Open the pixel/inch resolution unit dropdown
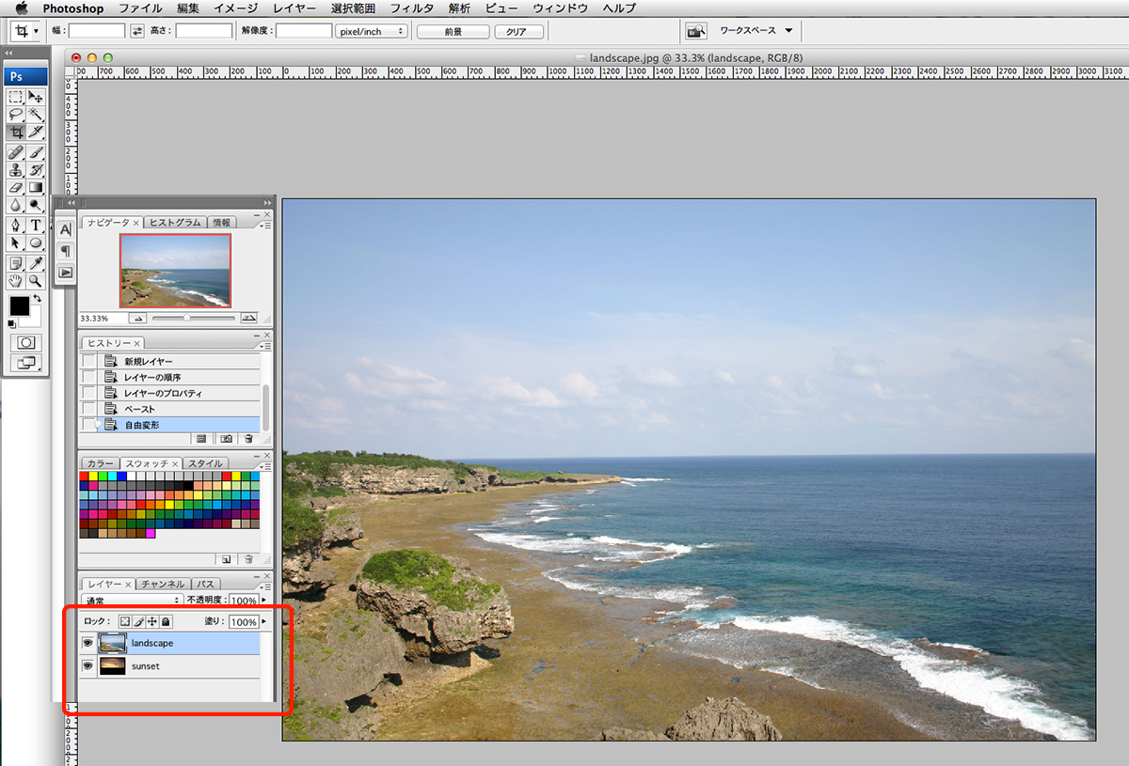The image size is (1129, 766). click(x=371, y=31)
